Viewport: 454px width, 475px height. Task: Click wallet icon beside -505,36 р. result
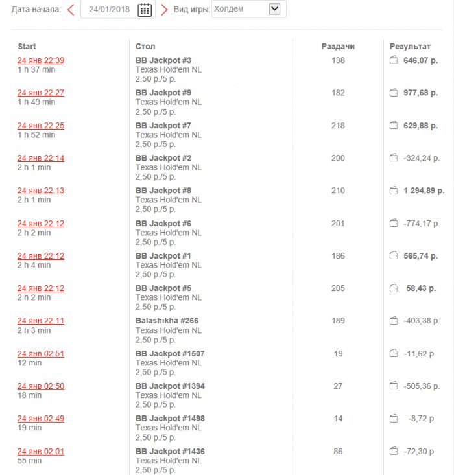tap(393, 386)
